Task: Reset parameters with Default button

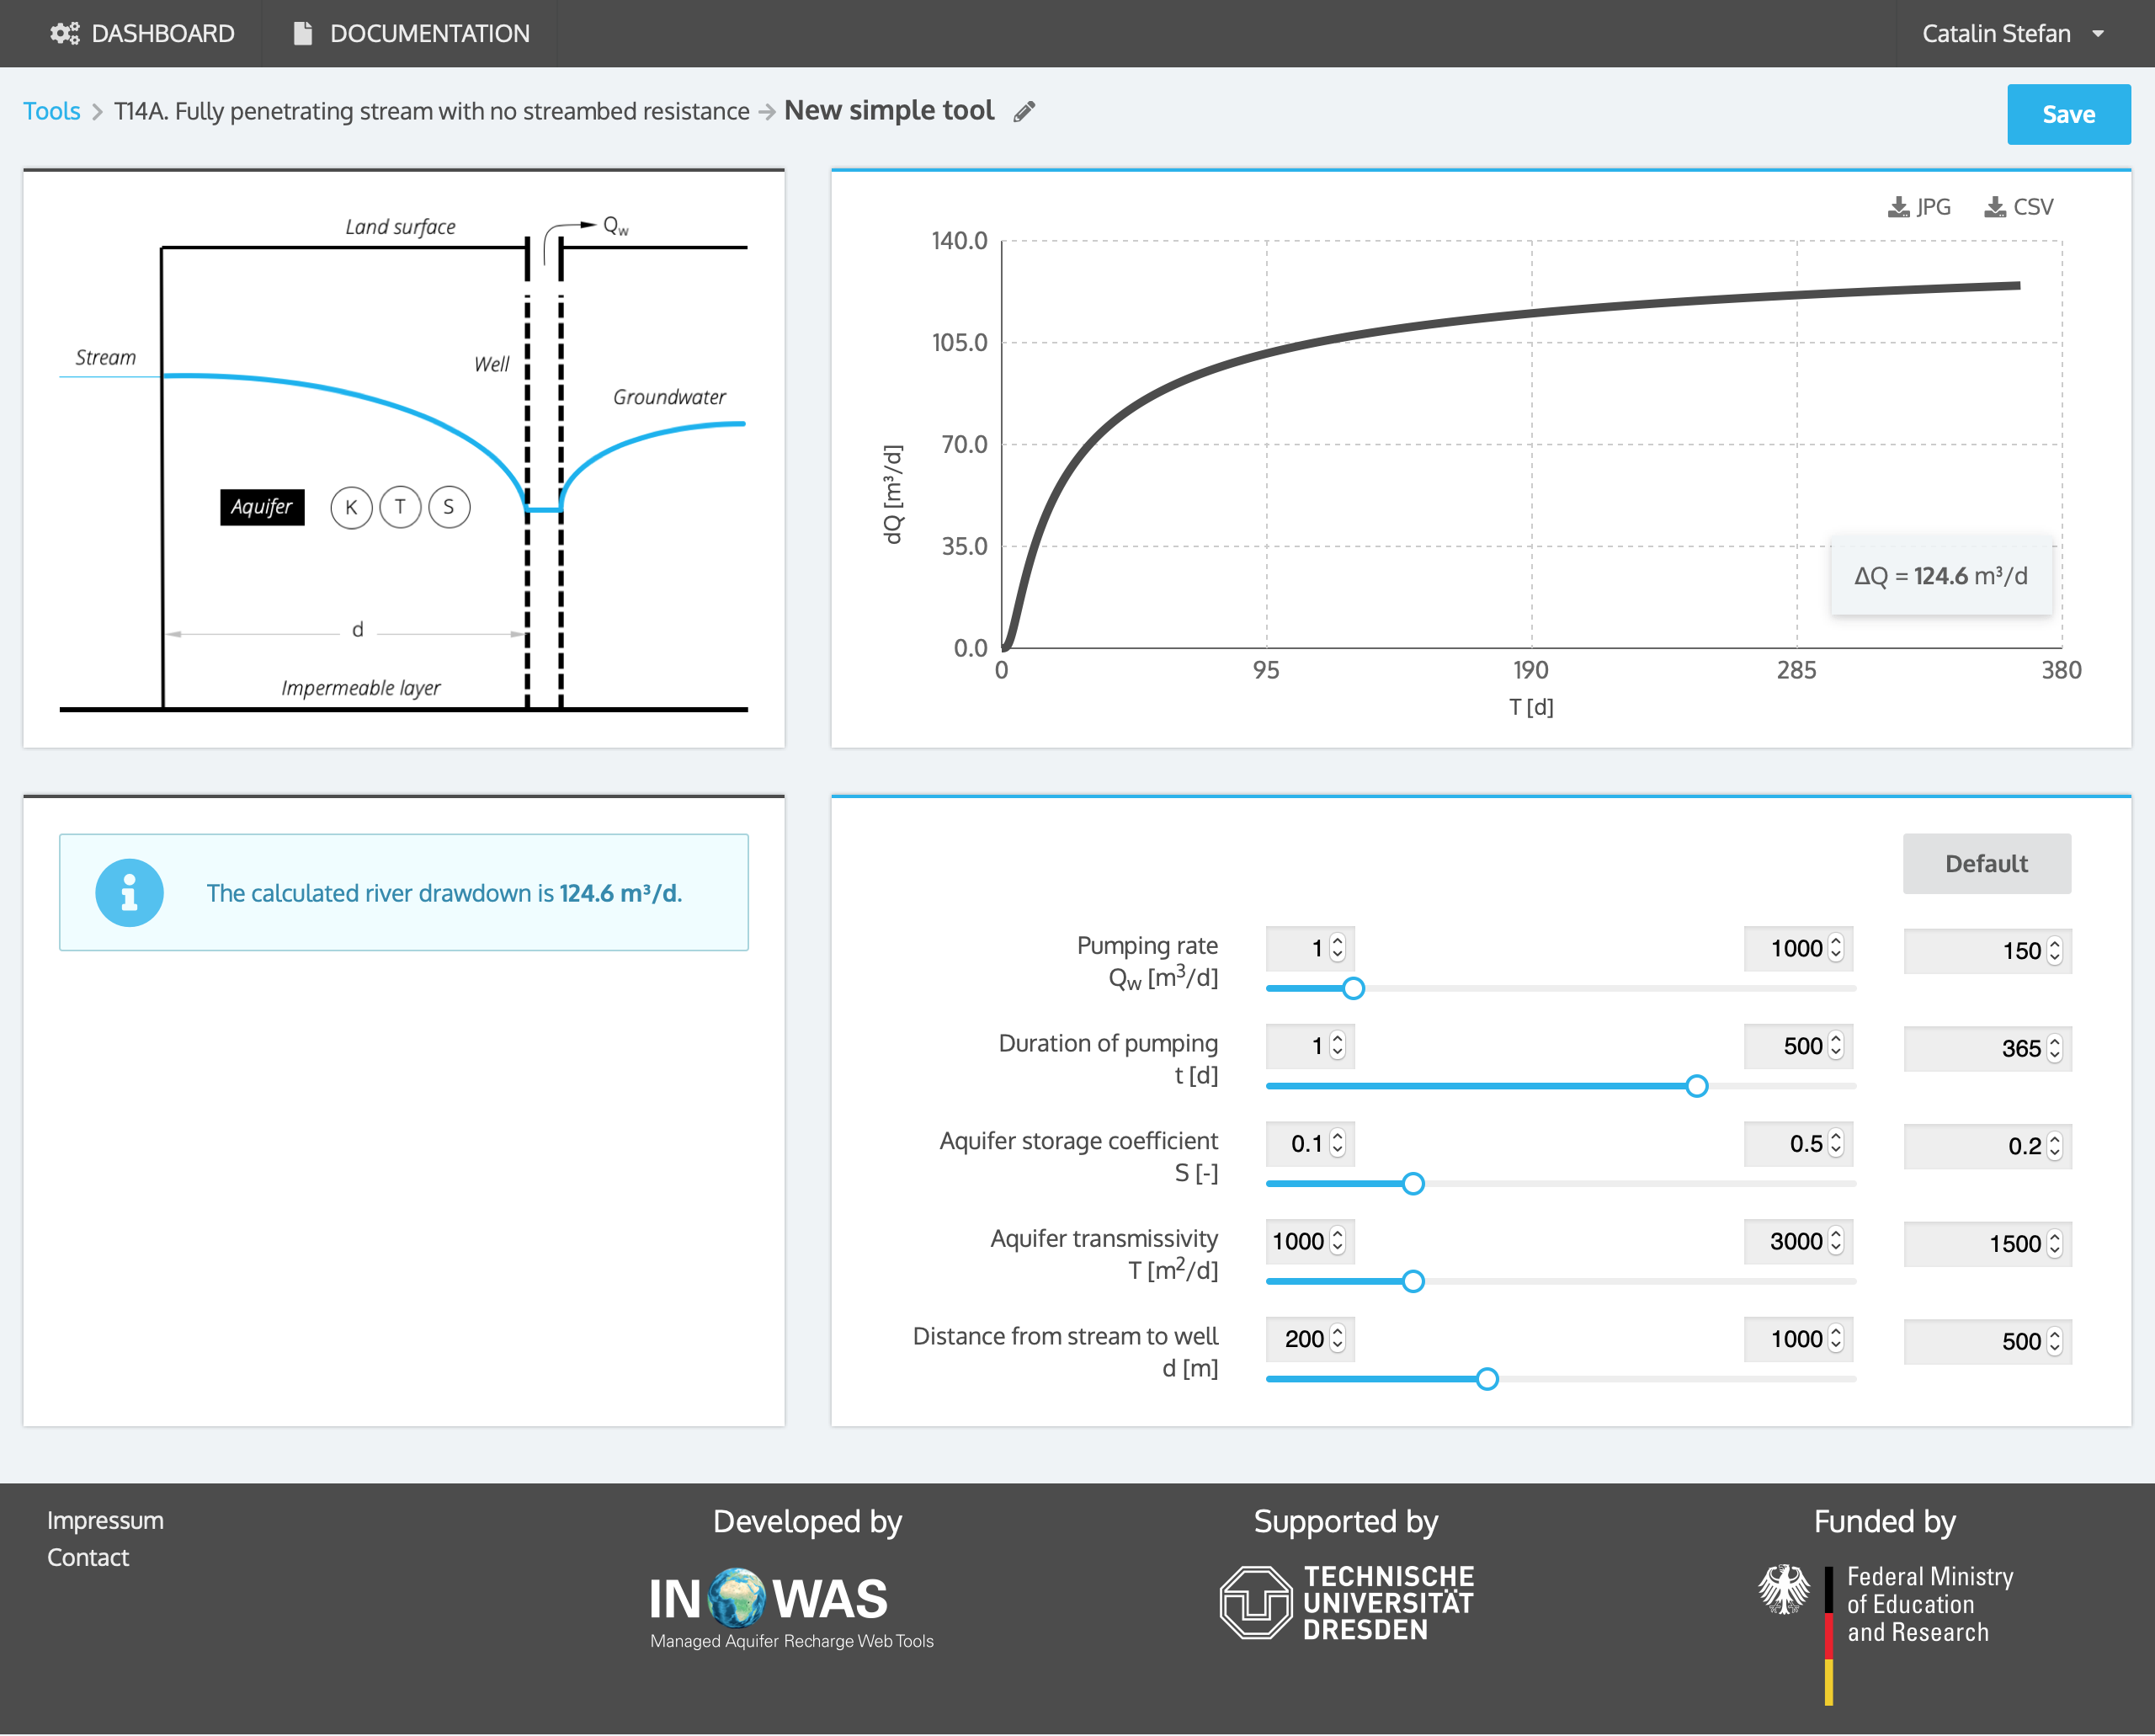Action: point(1985,864)
